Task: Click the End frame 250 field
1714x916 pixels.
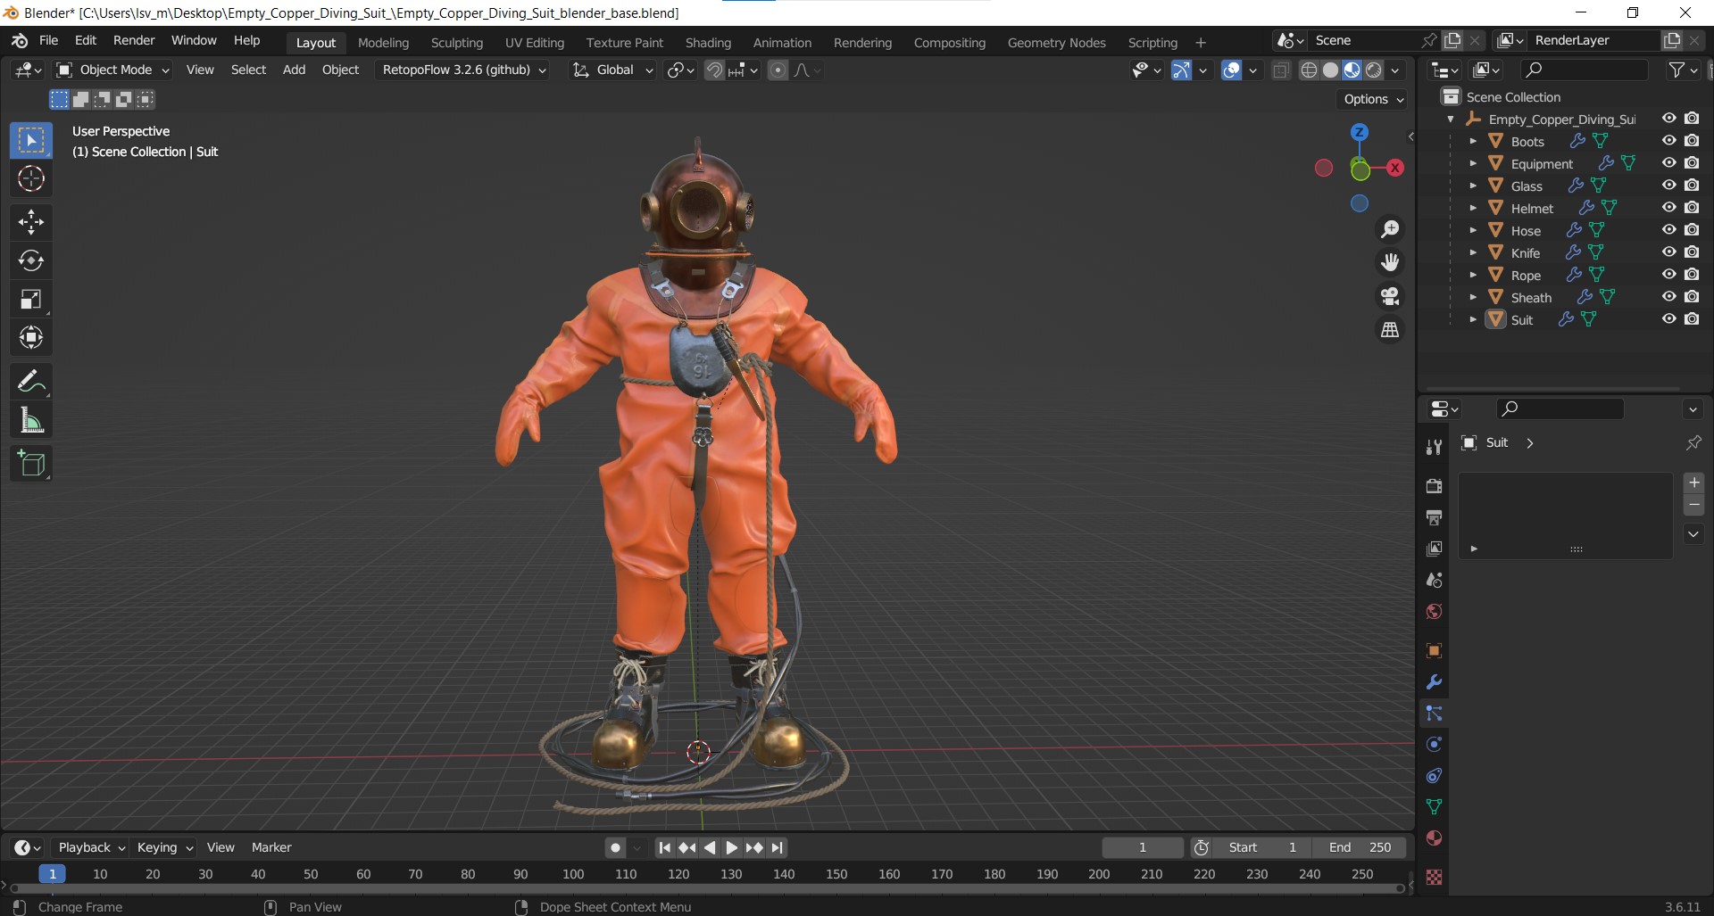Action: [1360, 847]
